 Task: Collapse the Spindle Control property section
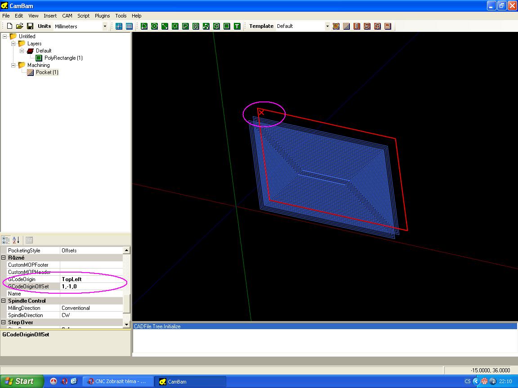(x=4, y=301)
